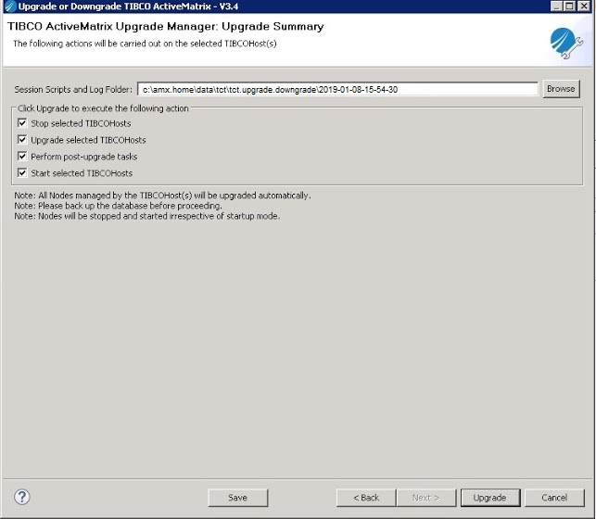Minimize the upgrade window

(x=556, y=6)
